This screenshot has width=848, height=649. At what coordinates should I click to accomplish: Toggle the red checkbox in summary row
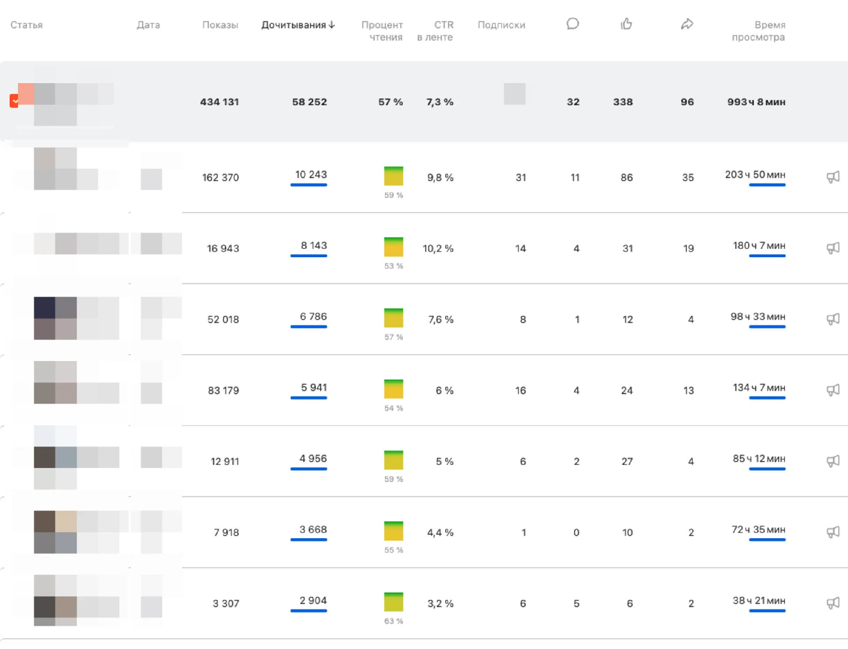click(x=14, y=101)
